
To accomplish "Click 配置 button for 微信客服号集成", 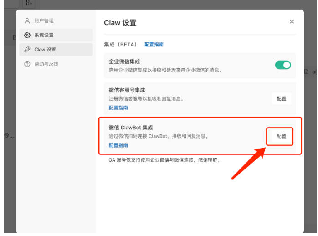I will pyautogui.click(x=281, y=99).
